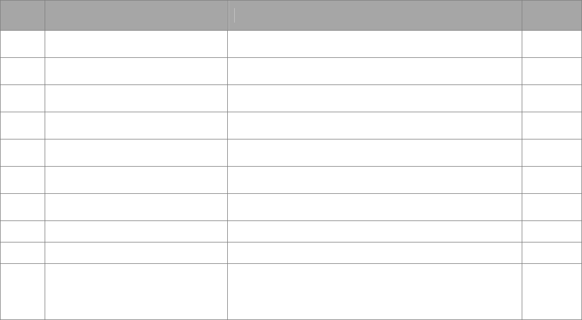Click the tall bottom row's second column cell
582x320 pixels.
point(136,292)
